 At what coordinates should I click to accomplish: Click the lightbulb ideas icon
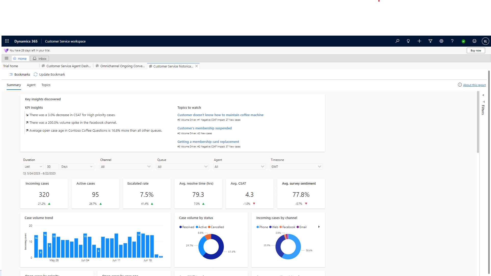408,41
